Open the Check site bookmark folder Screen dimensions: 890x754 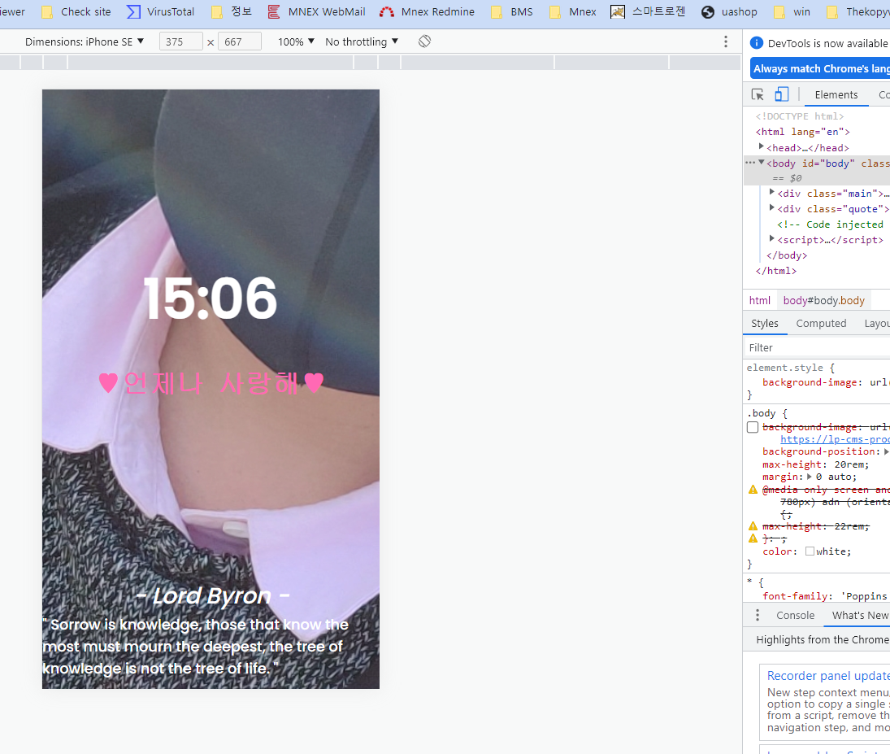tap(76, 12)
